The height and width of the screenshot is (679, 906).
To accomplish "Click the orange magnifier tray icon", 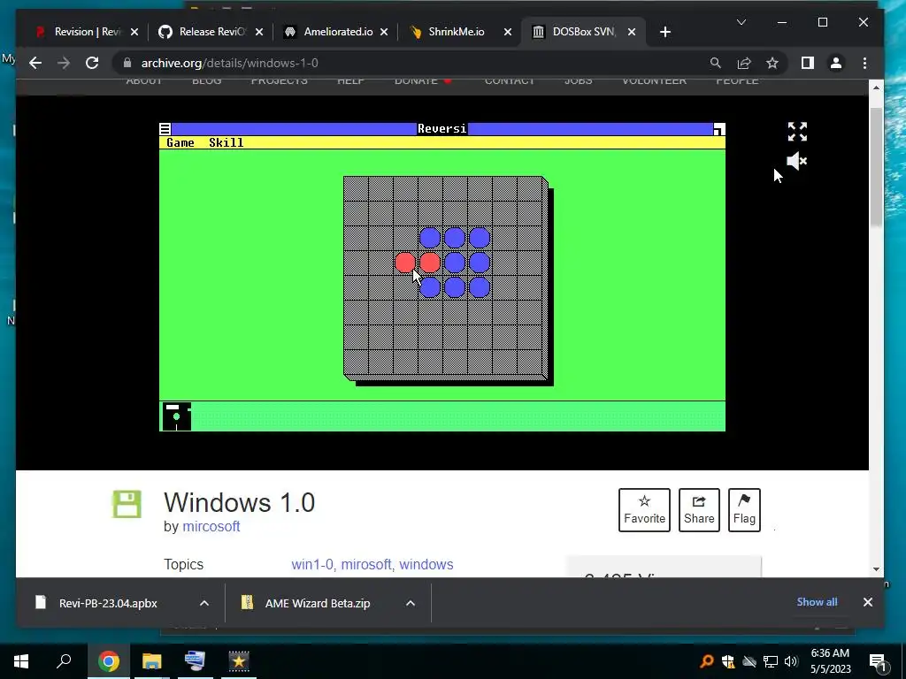I will point(706,661).
